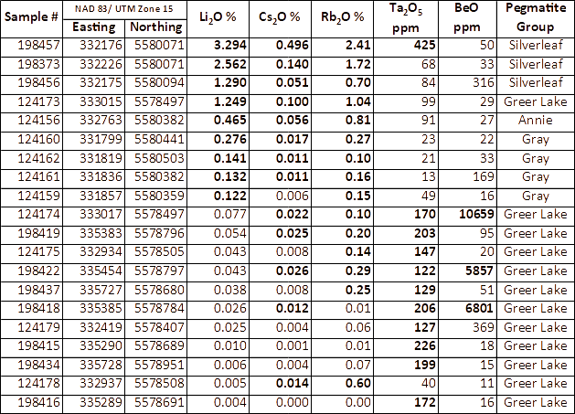
Task: Click the Ta2O5 value 226
Action: tap(425, 345)
